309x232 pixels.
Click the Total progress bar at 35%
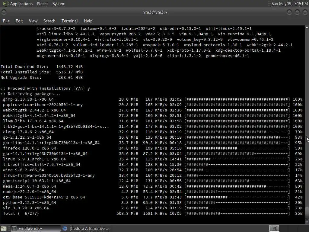point(237,214)
